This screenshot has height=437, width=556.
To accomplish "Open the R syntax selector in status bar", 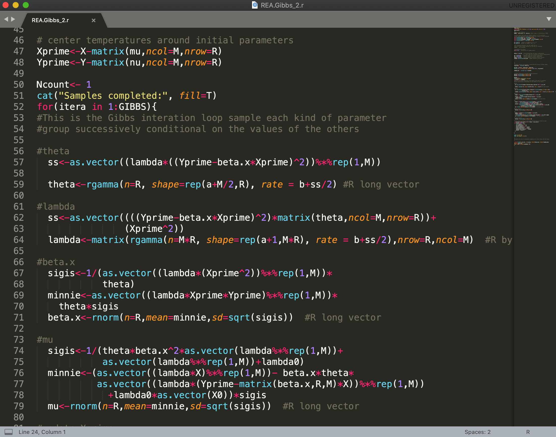I will point(528,432).
